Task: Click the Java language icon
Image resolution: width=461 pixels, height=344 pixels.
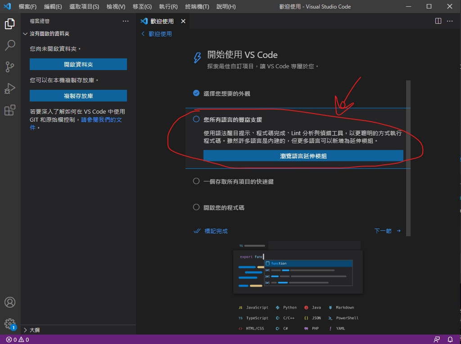Action: pyautogui.click(x=306, y=308)
